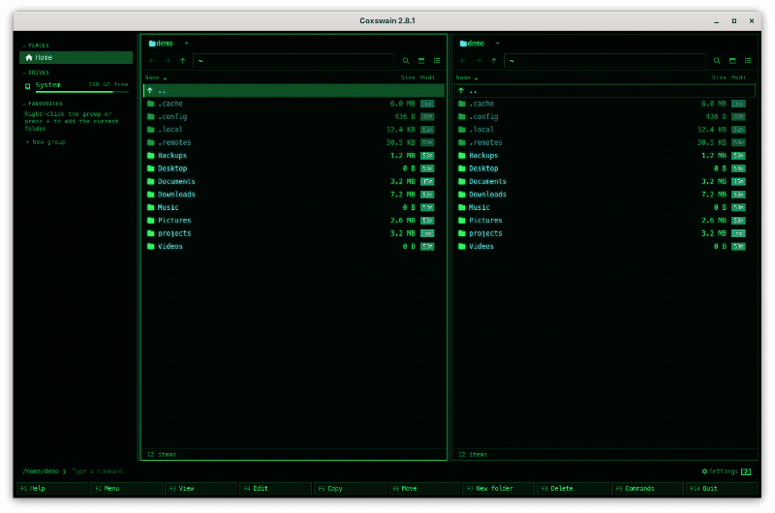Screen dimensions: 775x513
Task: Select projects folder in left pane
Action: coord(294,233)
